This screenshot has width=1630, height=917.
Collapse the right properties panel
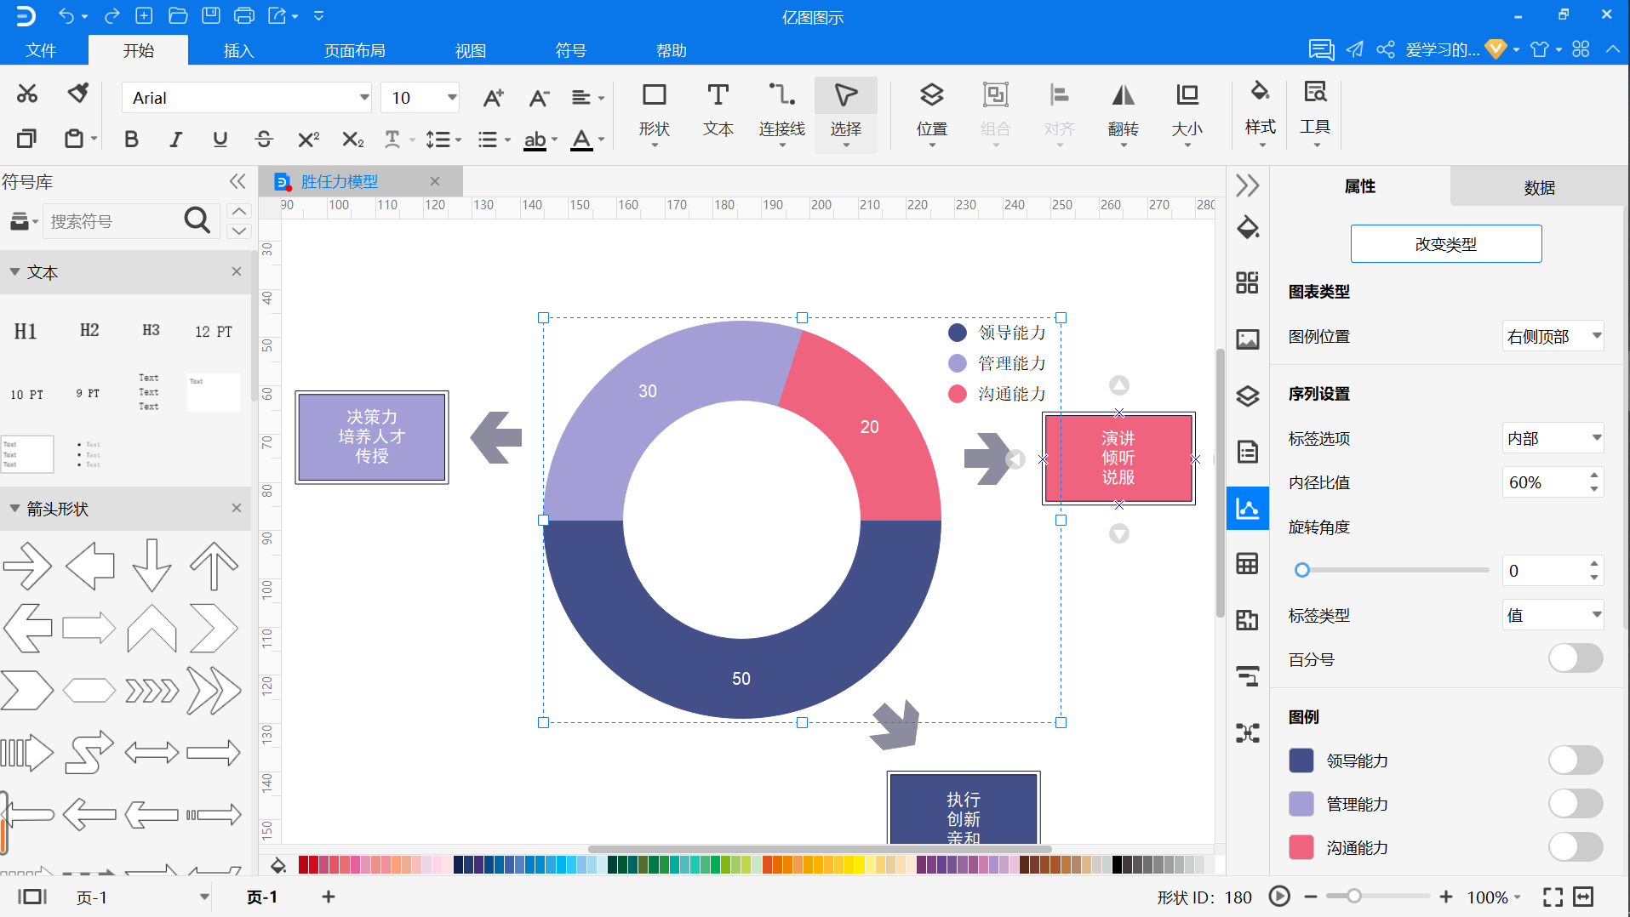pos(1248,185)
